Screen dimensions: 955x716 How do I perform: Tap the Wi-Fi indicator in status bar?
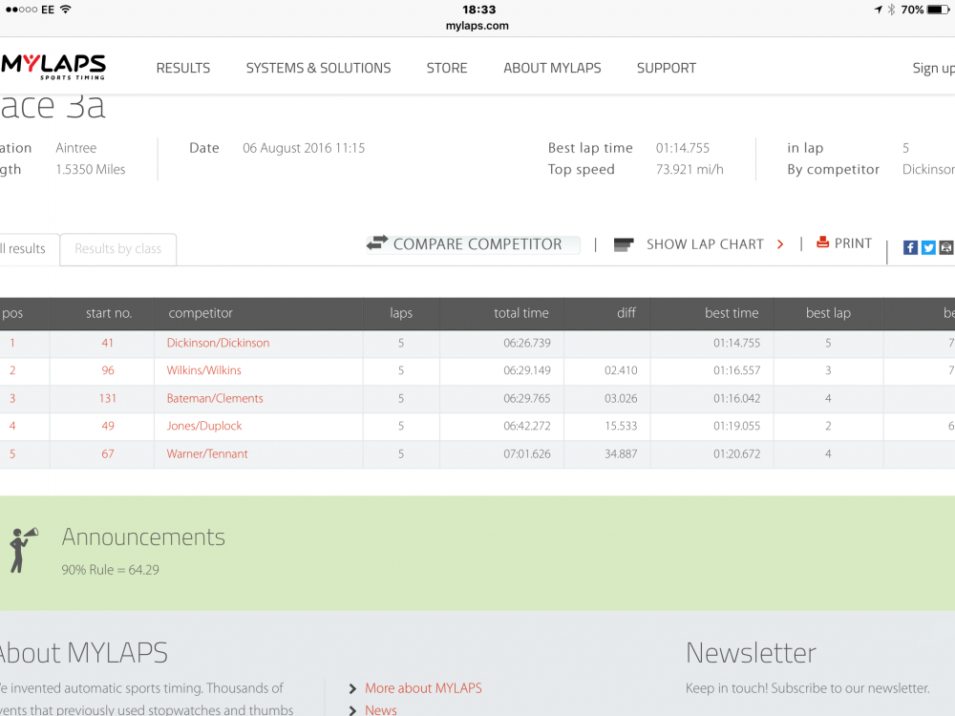[x=65, y=10]
